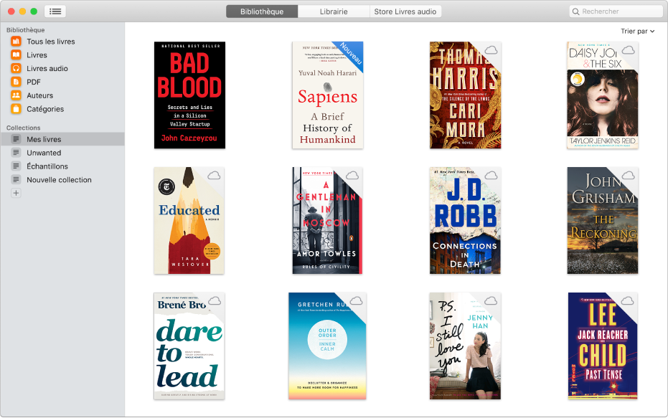Add a new collection with plus button
The width and height of the screenshot is (668, 418).
[16, 194]
